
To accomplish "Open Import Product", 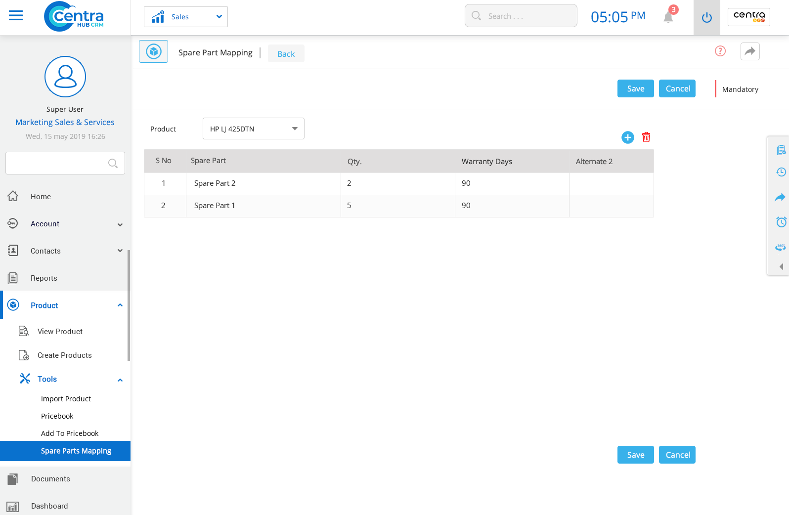I will tap(66, 399).
